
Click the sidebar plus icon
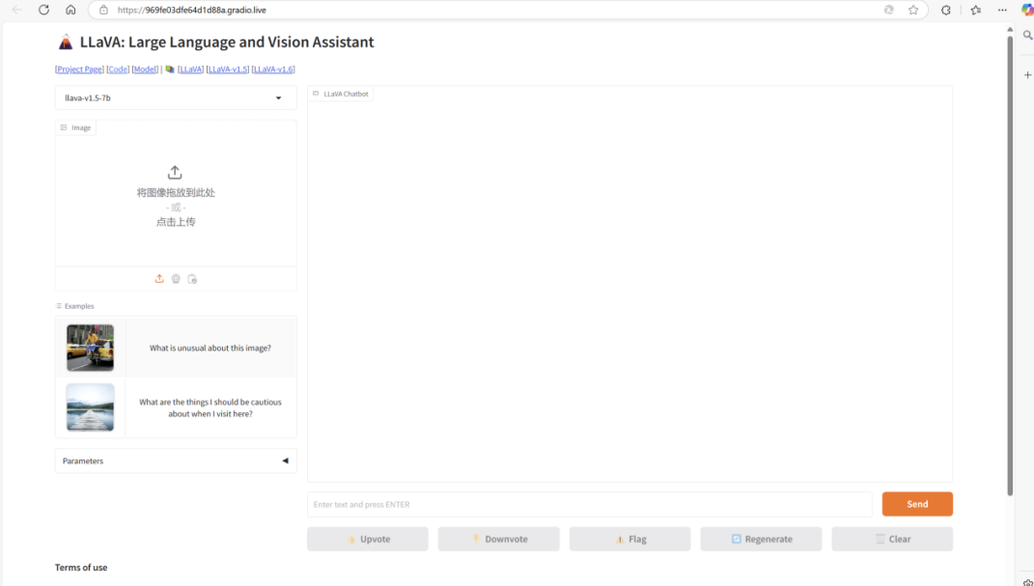coord(1027,75)
